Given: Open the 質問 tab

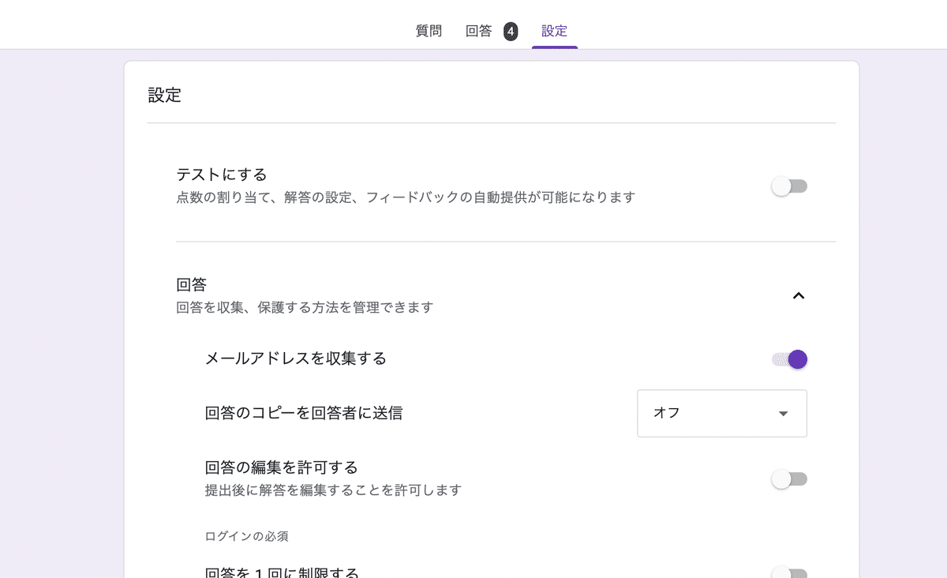Looking at the screenshot, I should click(x=429, y=32).
